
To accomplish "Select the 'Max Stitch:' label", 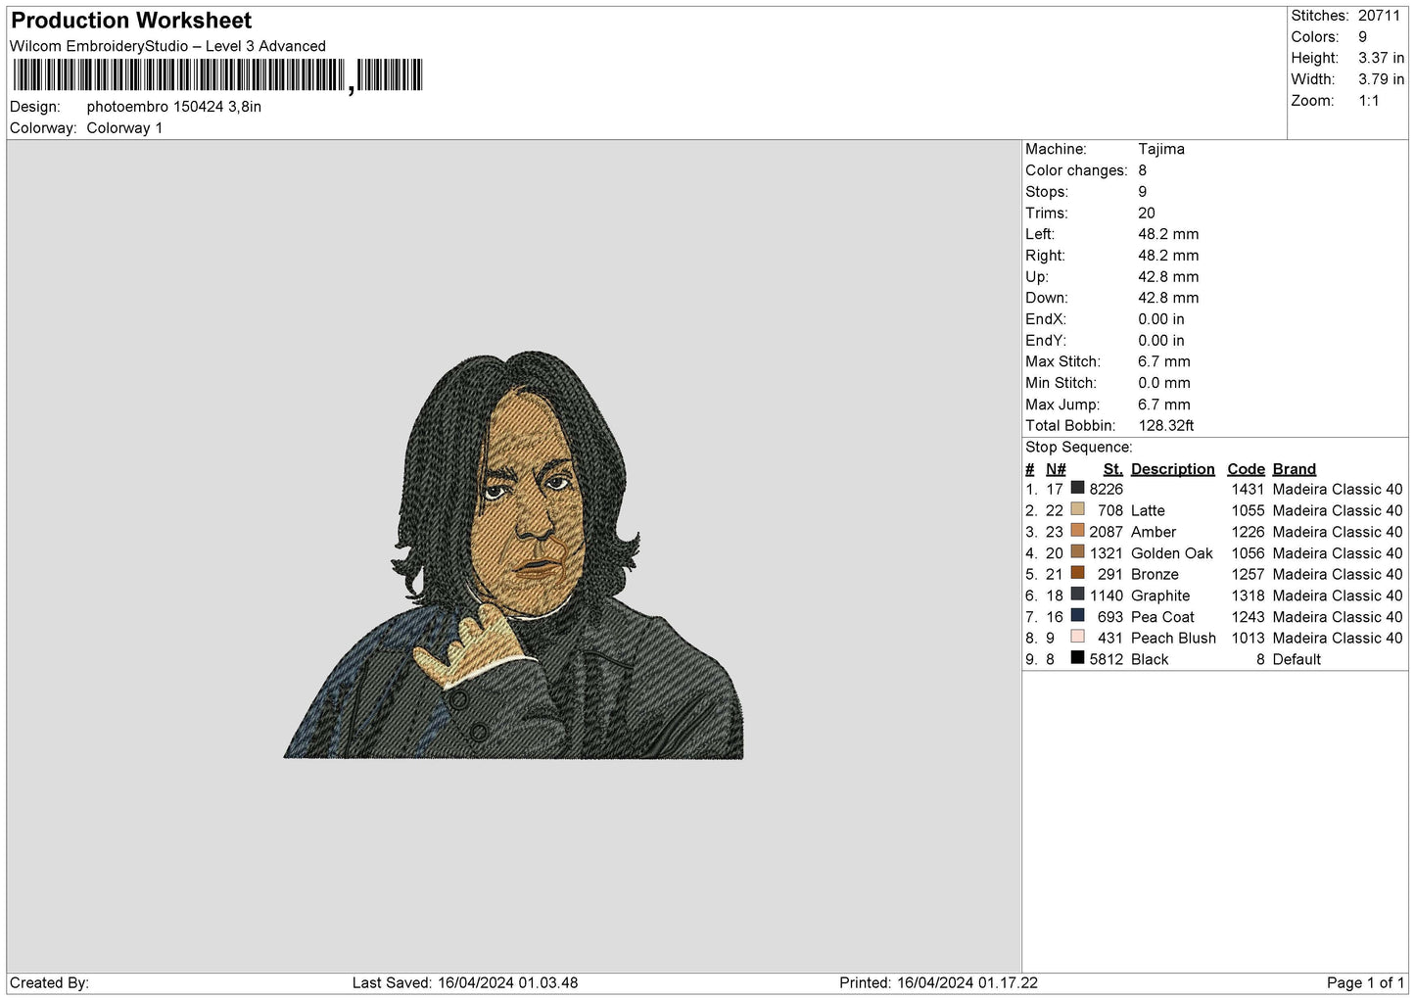I will coord(1062,361).
